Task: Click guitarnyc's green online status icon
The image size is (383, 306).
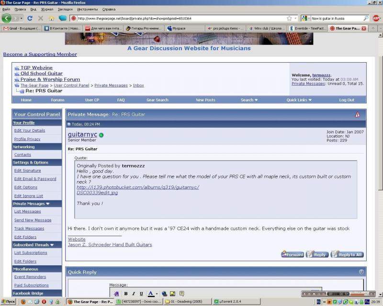Action: 101,135
